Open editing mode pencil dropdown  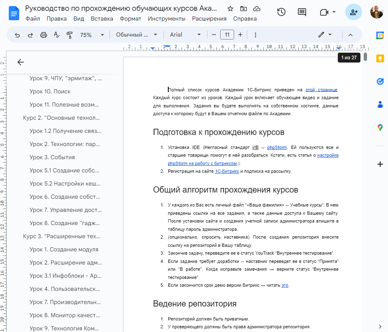pyautogui.click(x=325, y=35)
